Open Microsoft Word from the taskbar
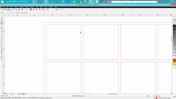Image resolution: width=176 pixels, height=99 pixels. pyautogui.click(x=46, y=2)
